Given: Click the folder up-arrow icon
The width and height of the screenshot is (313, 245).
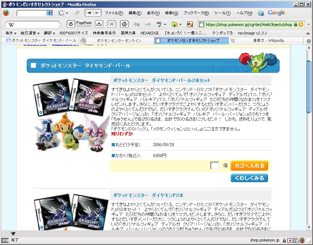Looking at the screenshot, I should [175, 24].
